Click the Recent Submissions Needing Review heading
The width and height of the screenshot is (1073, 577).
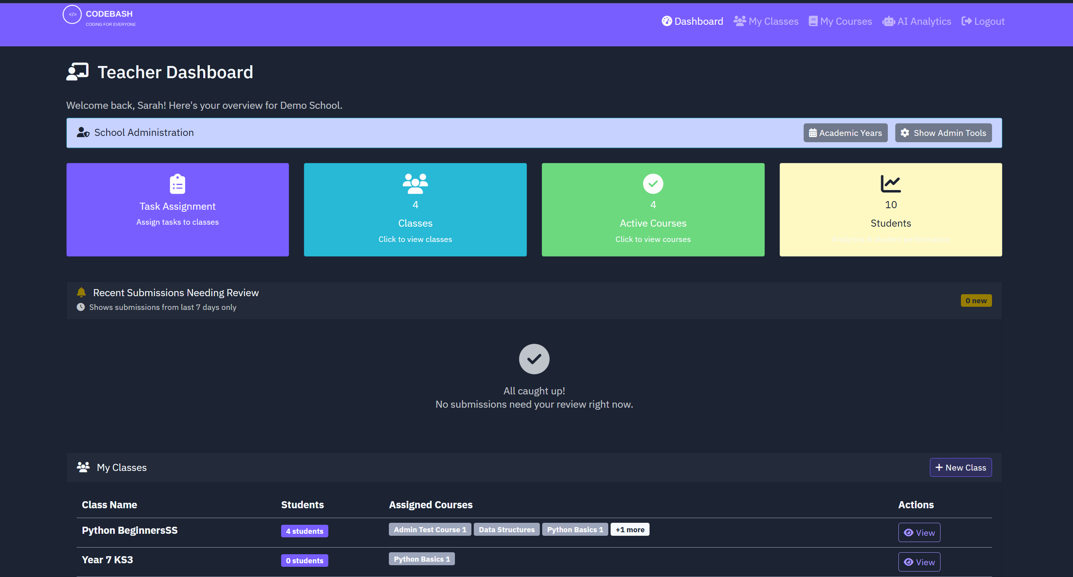pyautogui.click(x=176, y=293)
